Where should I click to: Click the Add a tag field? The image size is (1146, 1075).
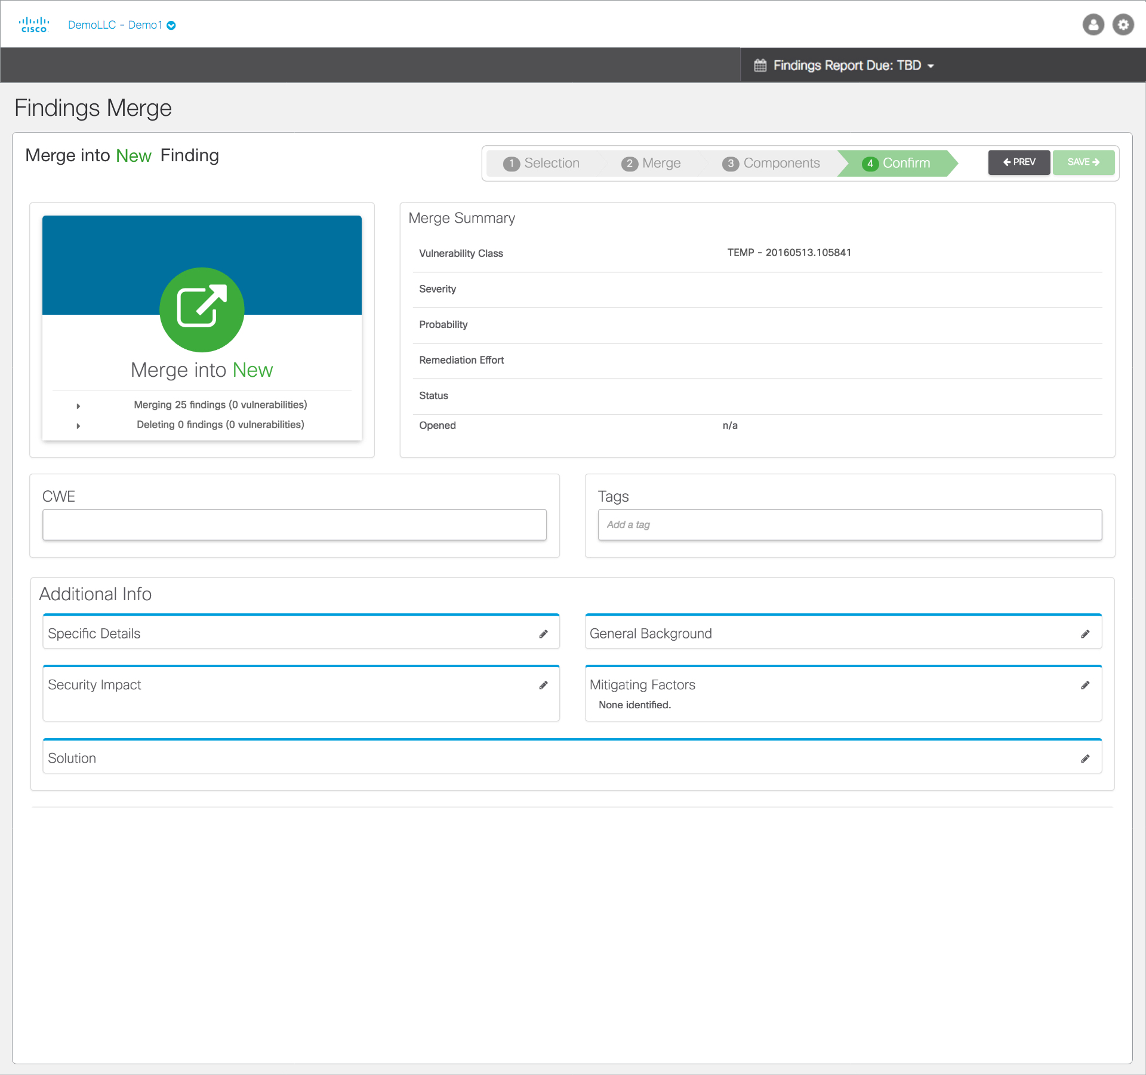click(x=850, y=525)
